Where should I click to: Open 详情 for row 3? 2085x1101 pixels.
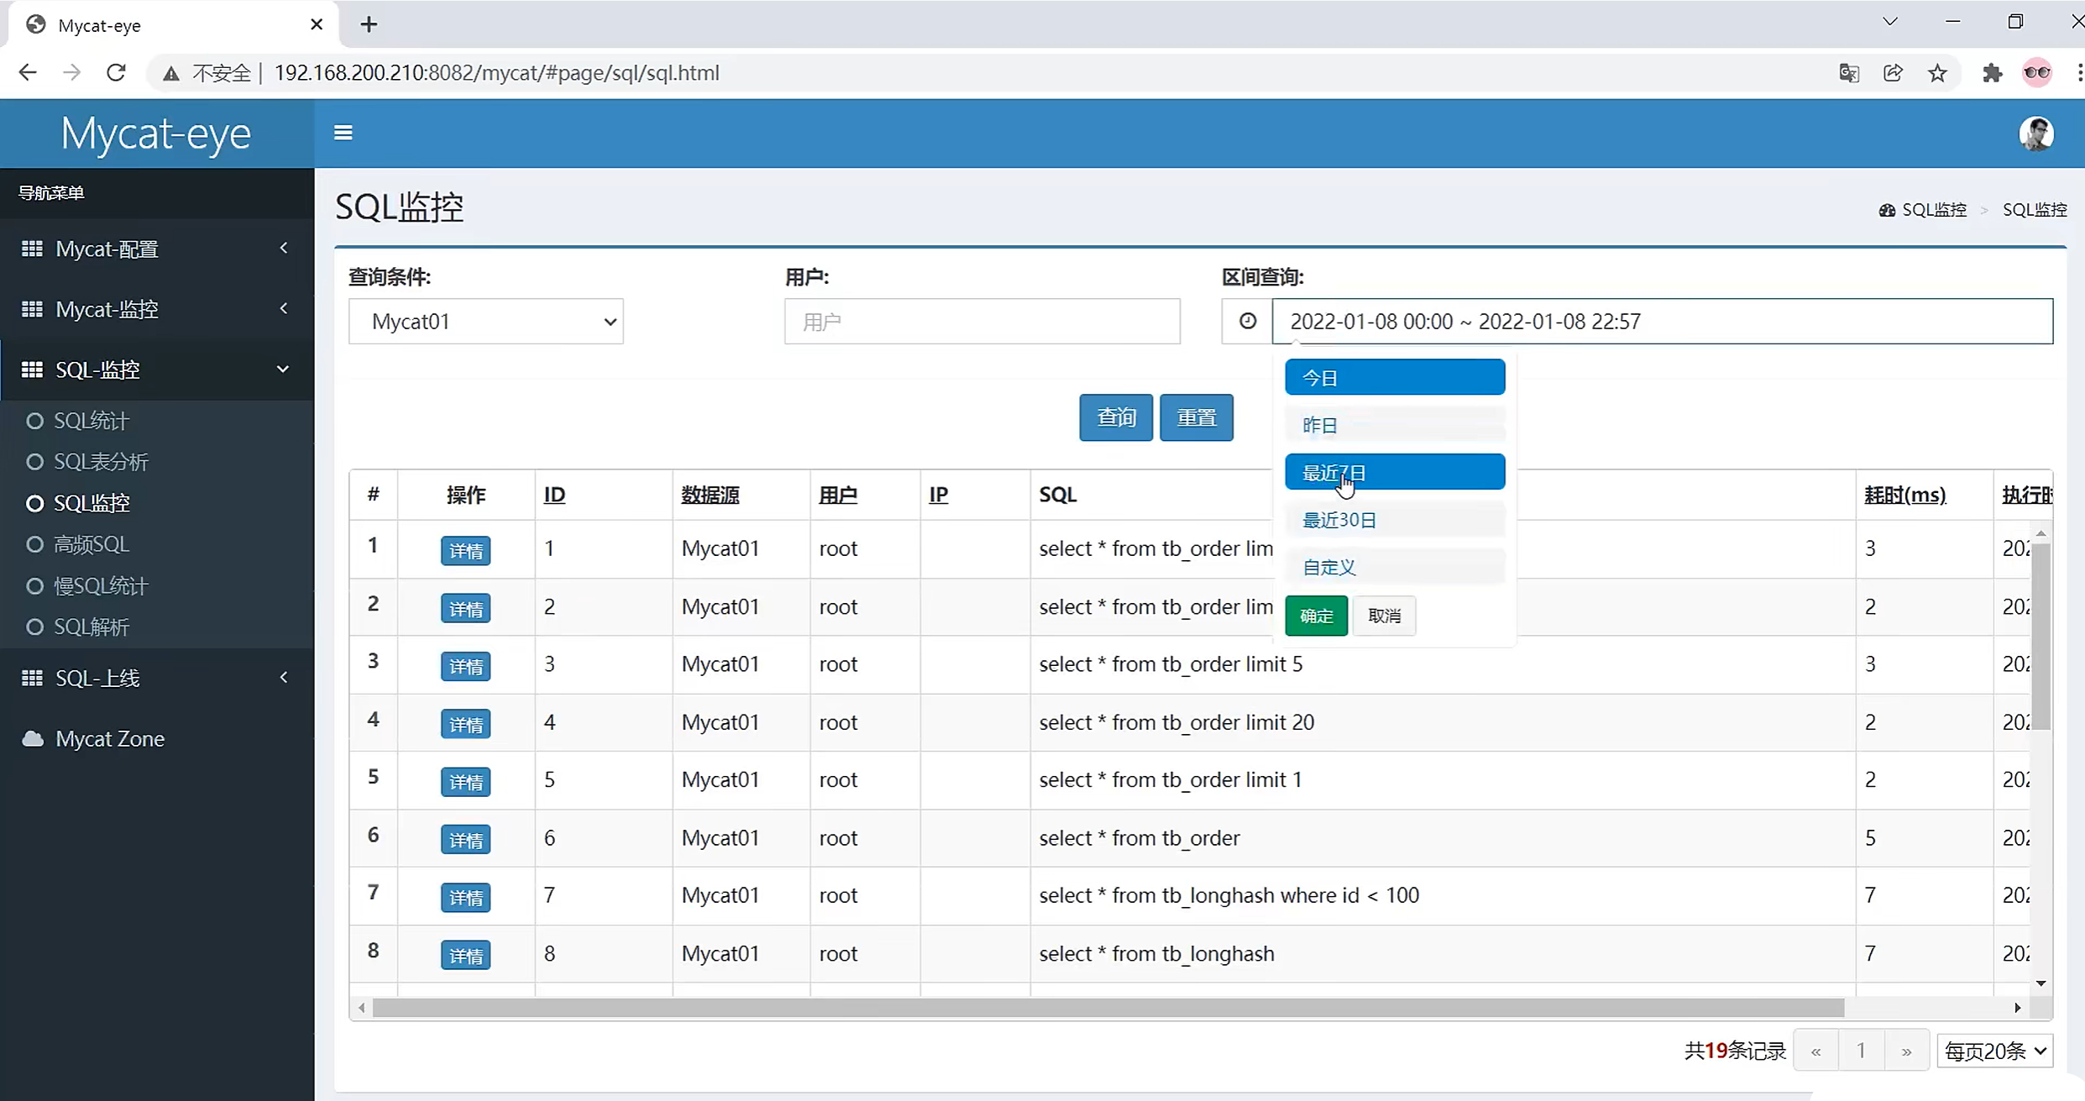coord(466,667)
